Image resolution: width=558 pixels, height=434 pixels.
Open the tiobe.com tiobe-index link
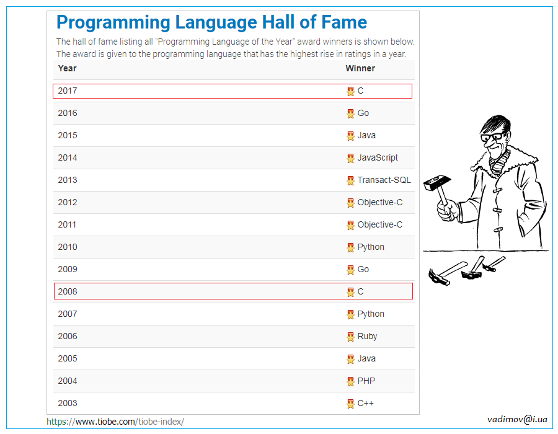pos(115,422)
